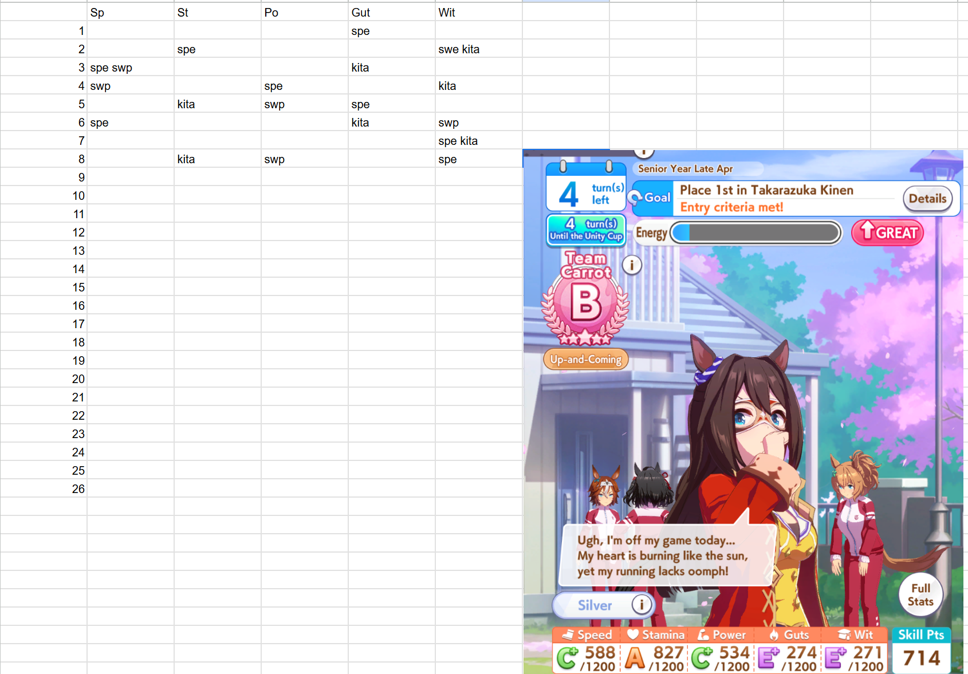This screenshot has width=968, height=674.
Task: Select the cell numbered 9
Action: click(44, 178)
